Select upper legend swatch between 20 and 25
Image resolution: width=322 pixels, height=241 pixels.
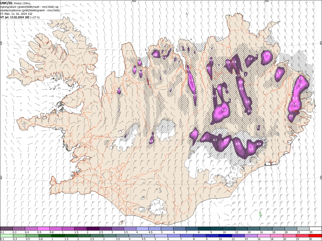point(291,229)
